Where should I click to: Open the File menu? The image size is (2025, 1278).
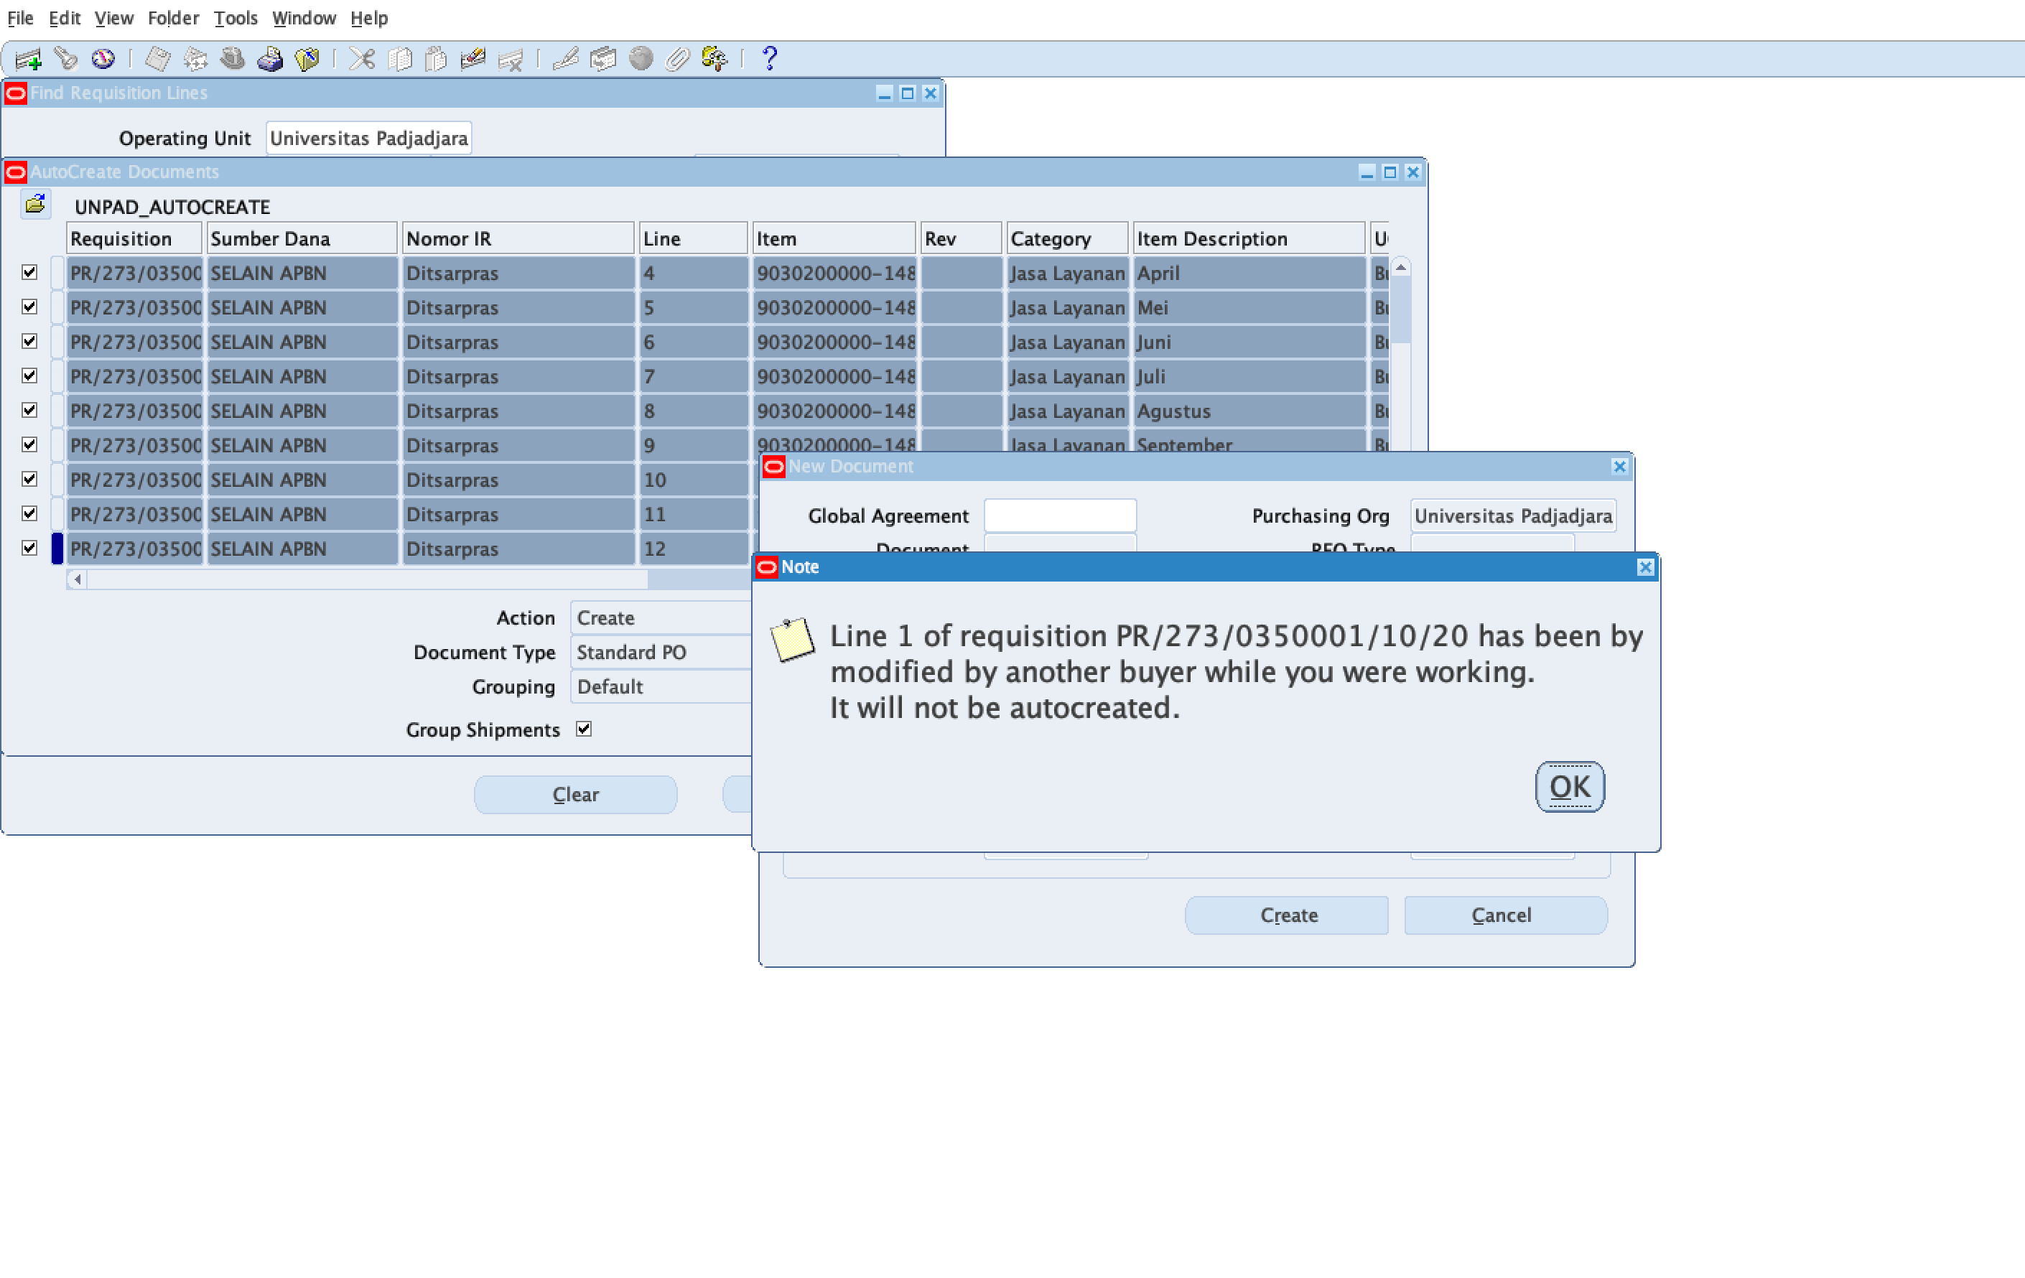[20, 18]
